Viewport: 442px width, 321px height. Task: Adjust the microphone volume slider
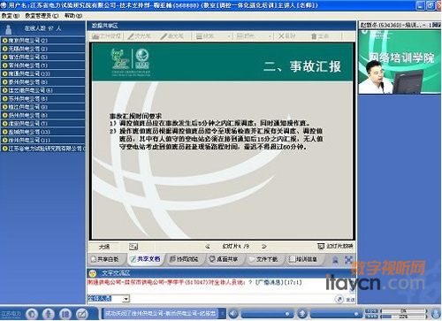[x=336, y=314]
